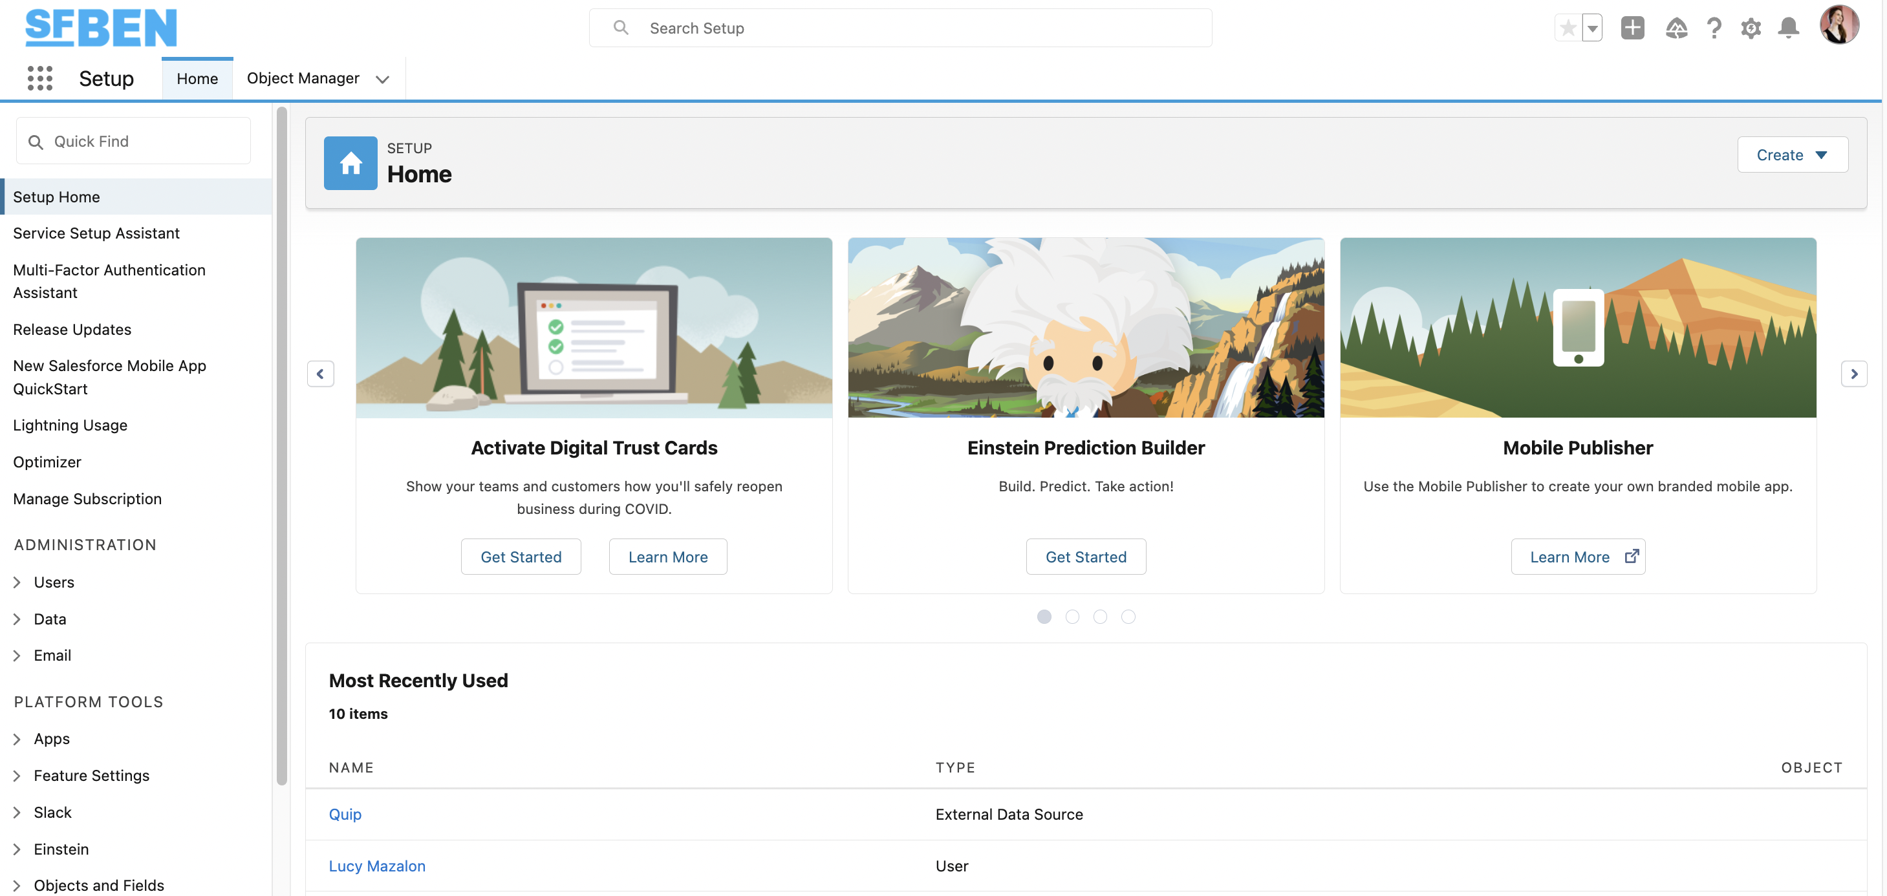Screen dimensions: 1887x896
Task: Show previous carousel cards
Action: click(320, 374)
